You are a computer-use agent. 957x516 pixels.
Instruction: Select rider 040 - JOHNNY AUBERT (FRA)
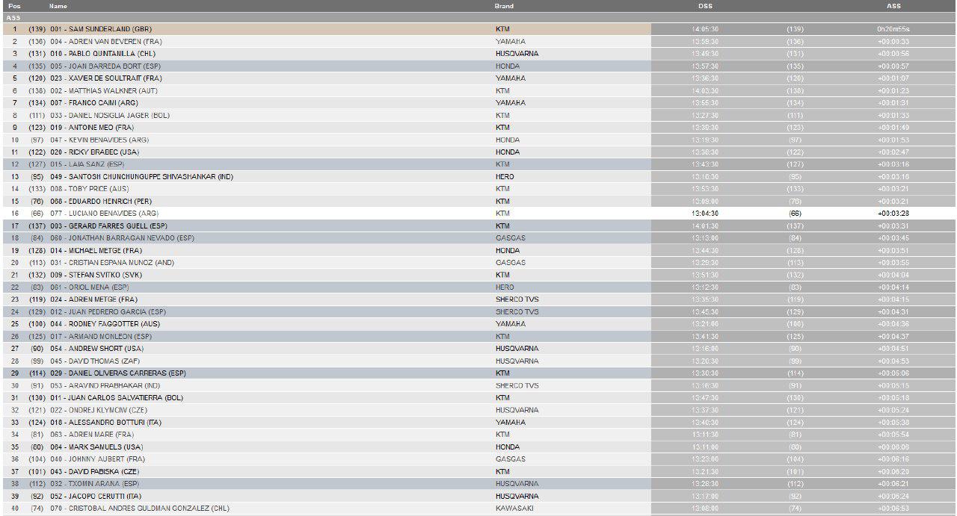[97, 459]
